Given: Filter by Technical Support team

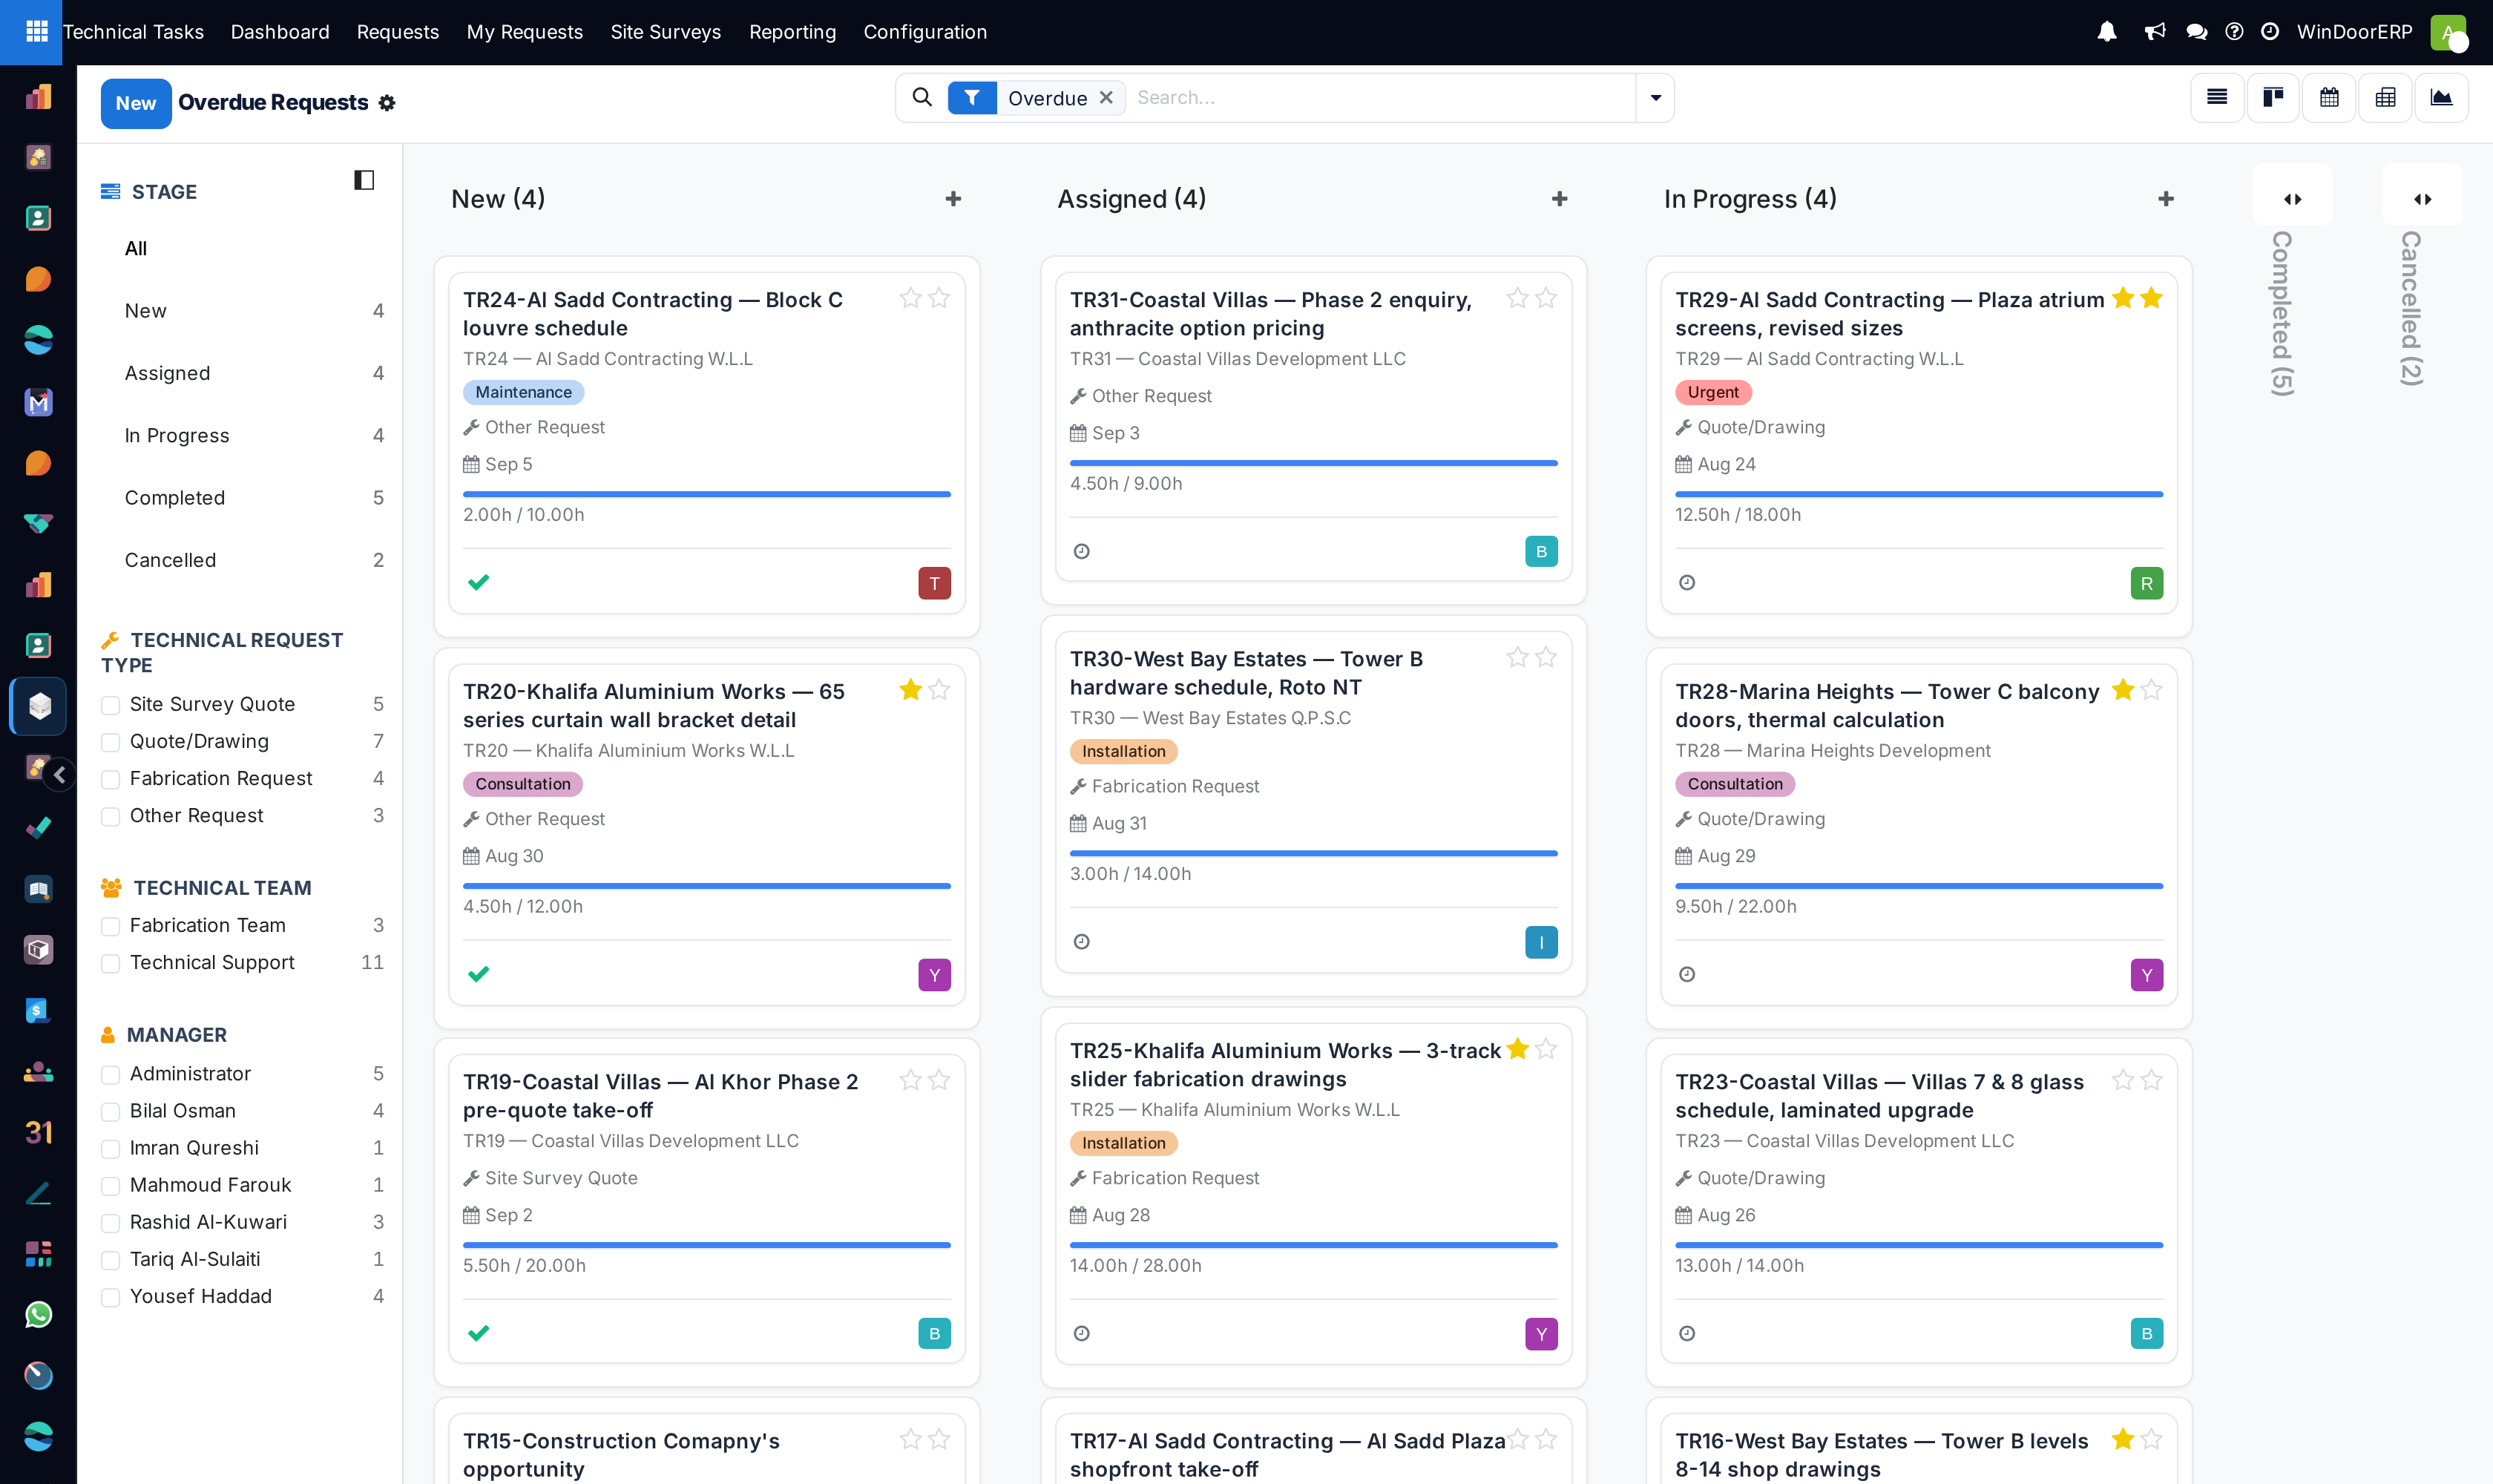Looking at the screenshot, I should tap(111, 963).
